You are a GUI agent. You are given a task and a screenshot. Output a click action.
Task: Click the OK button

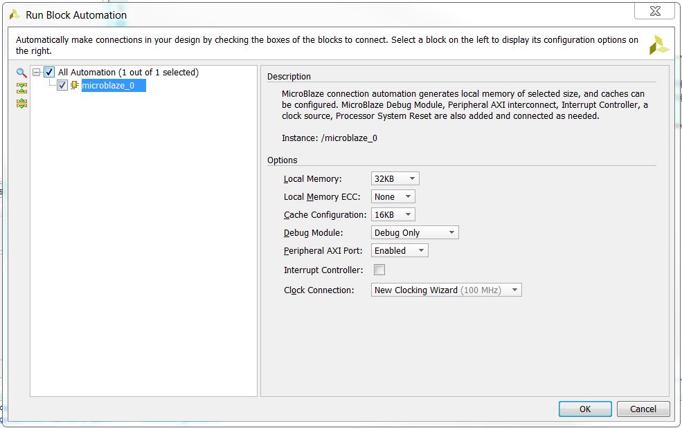[585, 409]
